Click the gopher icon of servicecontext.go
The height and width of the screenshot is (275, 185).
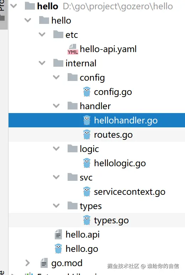click(87, 192)
